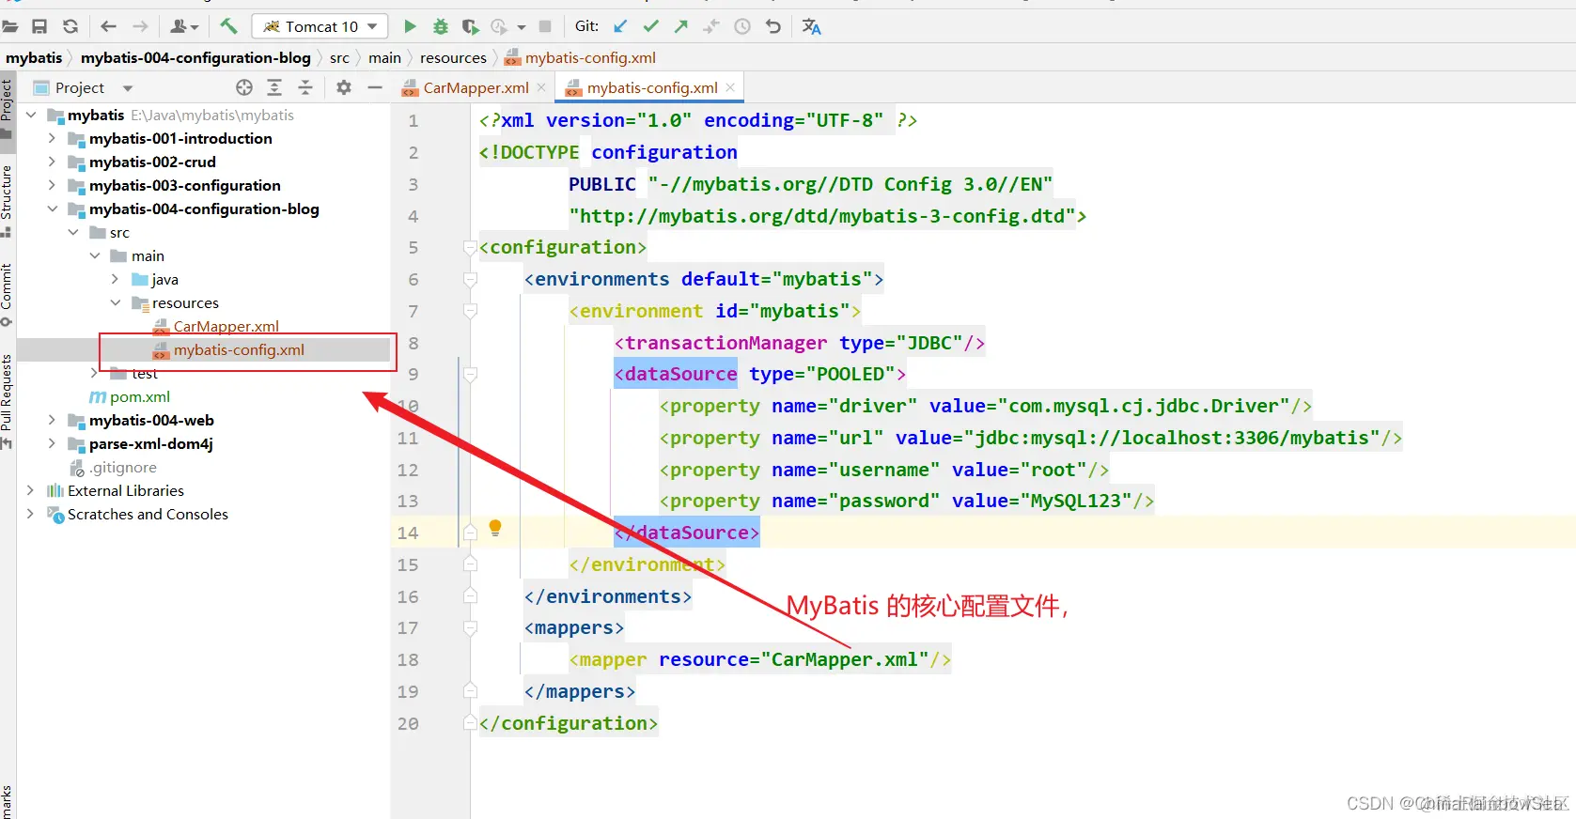Open the Commit tool window side tab

[7, 294]
